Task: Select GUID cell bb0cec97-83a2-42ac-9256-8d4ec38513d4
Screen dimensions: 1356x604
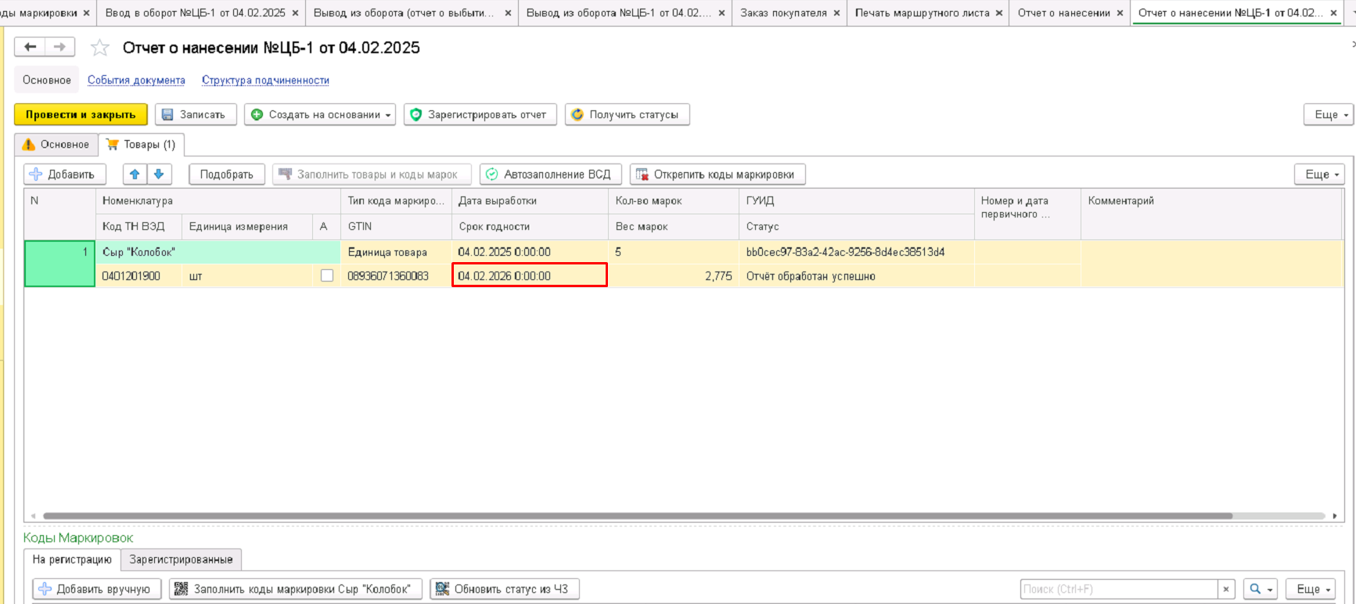Action: 857,252
